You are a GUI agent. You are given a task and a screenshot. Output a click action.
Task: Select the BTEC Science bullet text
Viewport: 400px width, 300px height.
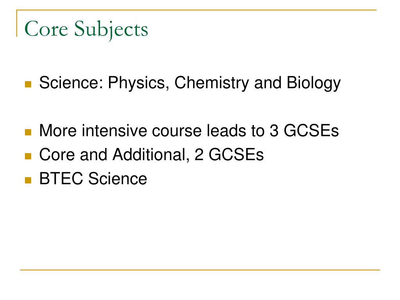[x=93, y=179]
